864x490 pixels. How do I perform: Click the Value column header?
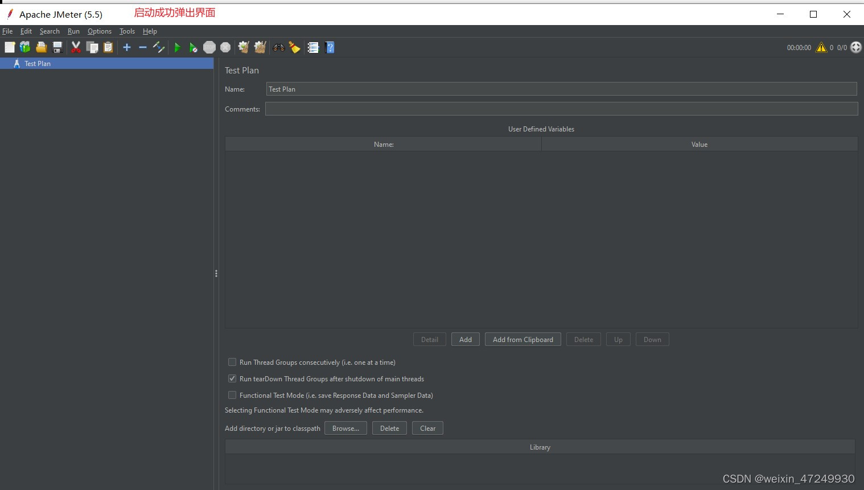[700, 145]
